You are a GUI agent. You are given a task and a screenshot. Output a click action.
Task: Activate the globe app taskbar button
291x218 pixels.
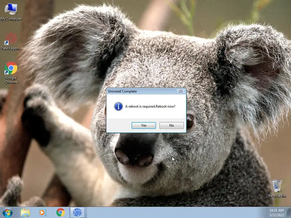tap(77, 213)
